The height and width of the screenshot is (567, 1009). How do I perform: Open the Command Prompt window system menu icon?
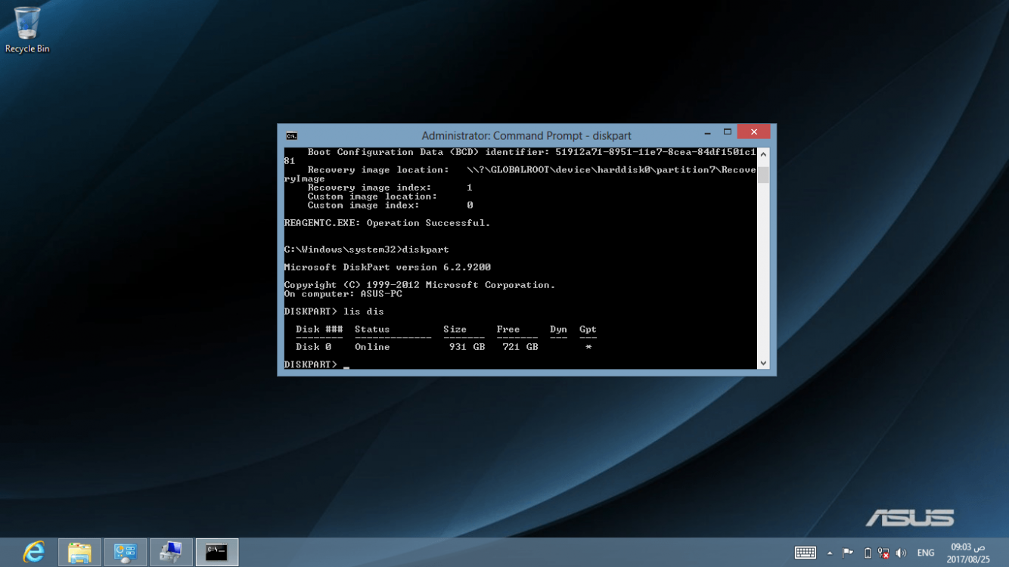[291, 136]
